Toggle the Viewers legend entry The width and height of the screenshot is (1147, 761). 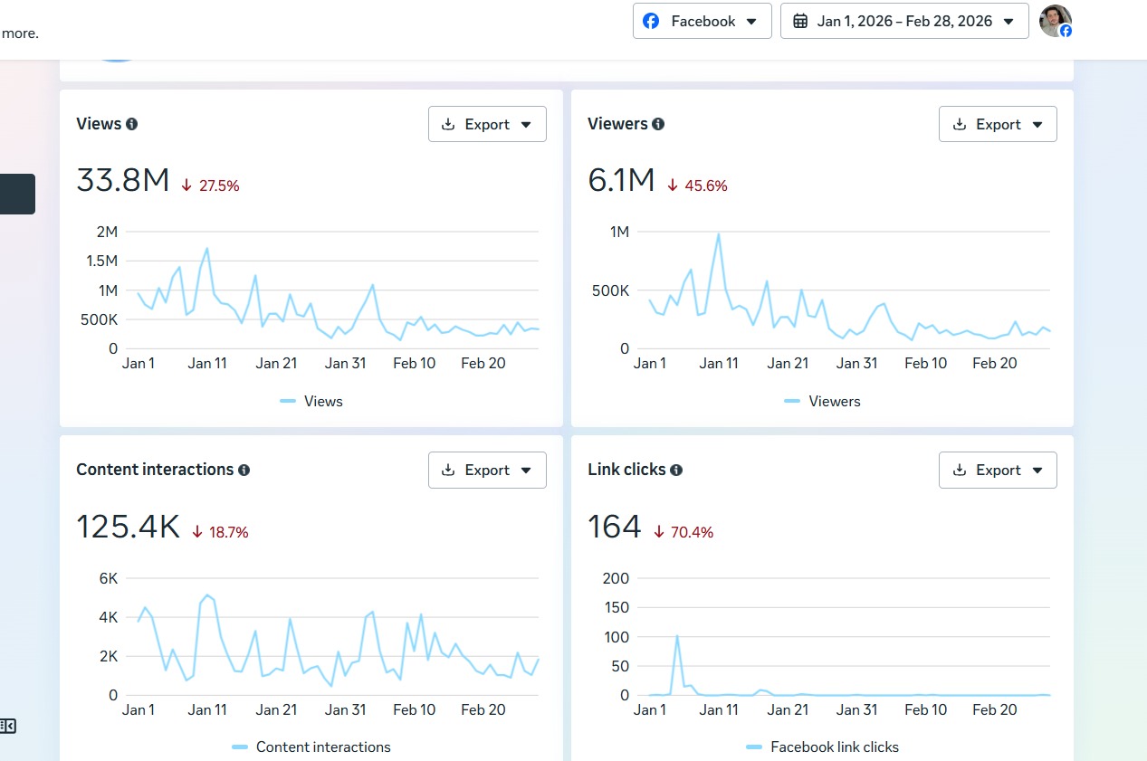822,401
